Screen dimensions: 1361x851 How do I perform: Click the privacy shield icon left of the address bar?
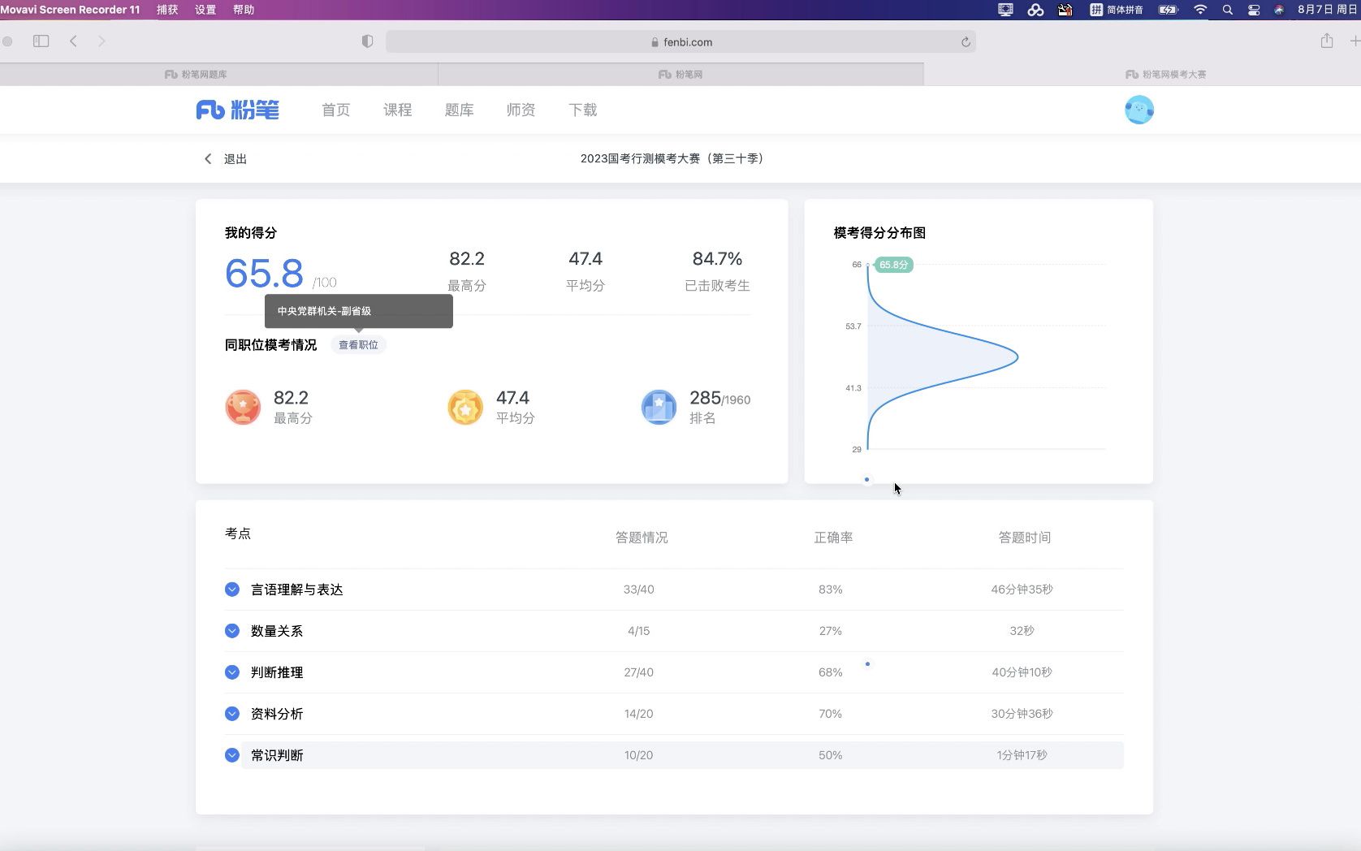(x=367, y=41)
